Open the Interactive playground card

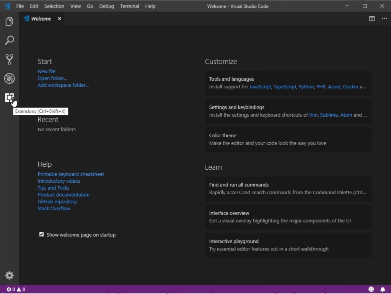tap(288, 245)
